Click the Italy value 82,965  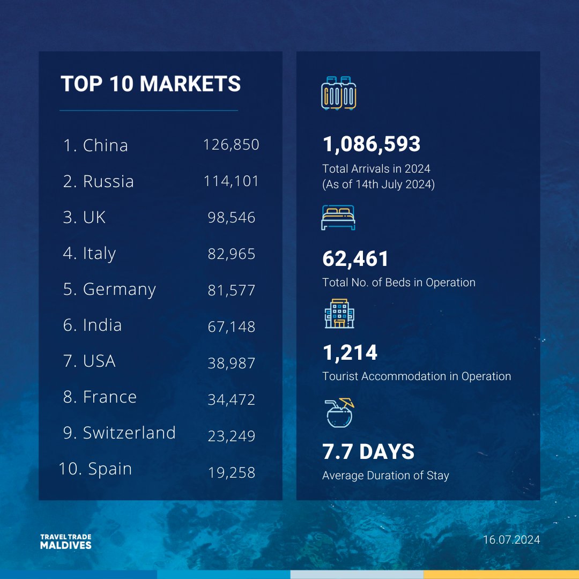pos(232,254)
